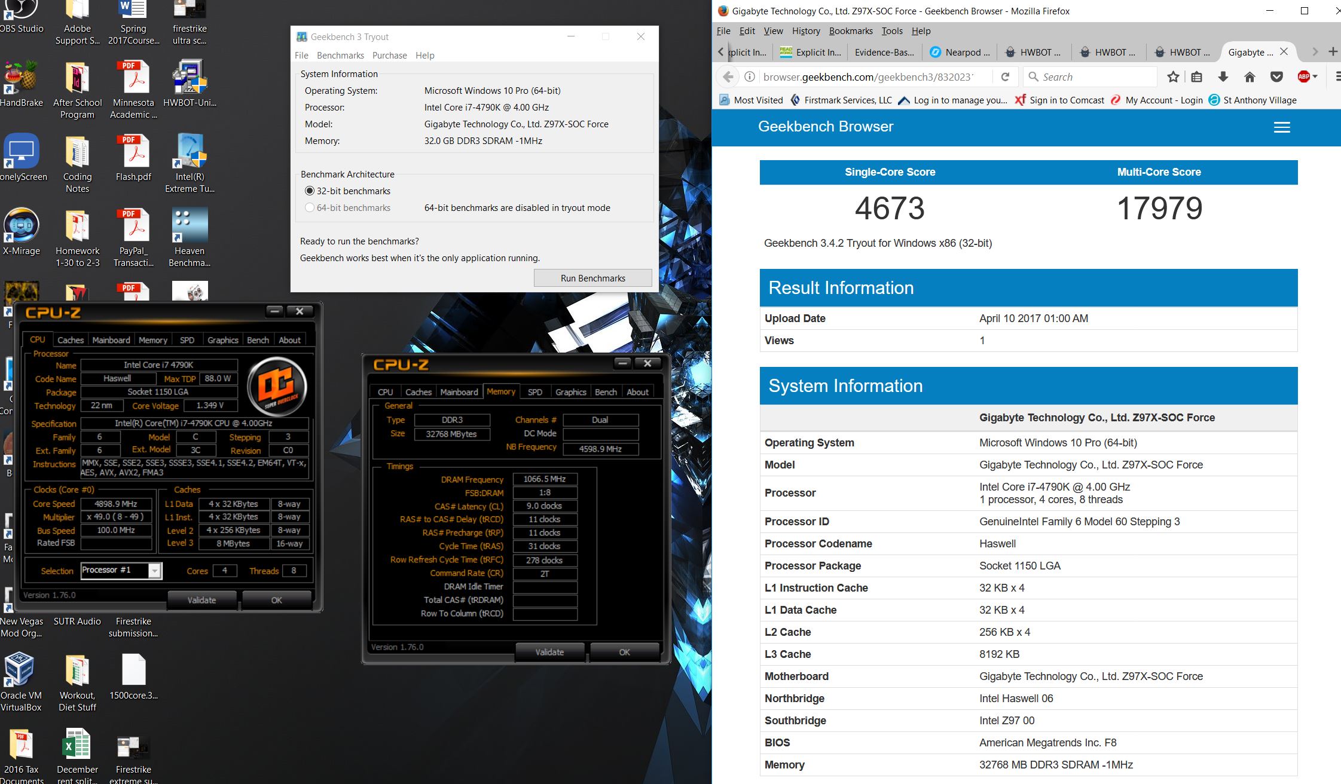1341x784 pixels.
Task: Open the X-Mirage desktop icon
Action: (22, 232)
